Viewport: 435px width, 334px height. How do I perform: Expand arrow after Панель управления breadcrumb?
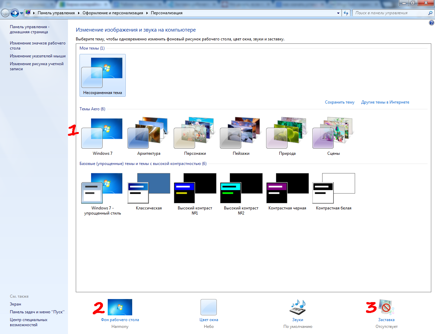[79, 13]
